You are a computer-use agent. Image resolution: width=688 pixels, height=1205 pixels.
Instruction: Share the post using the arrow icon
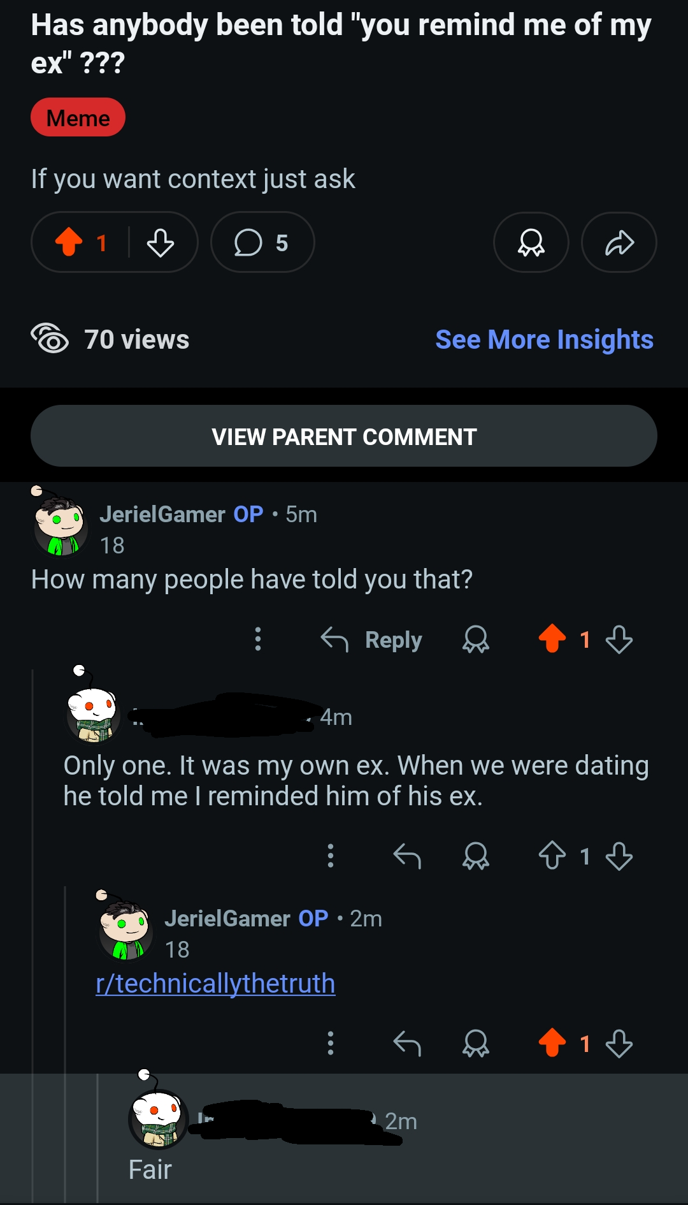coord(619,242)
